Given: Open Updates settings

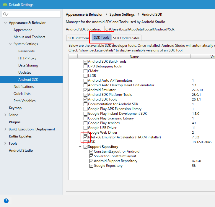Looking at the screenshot, I should [x=25, y=72].
